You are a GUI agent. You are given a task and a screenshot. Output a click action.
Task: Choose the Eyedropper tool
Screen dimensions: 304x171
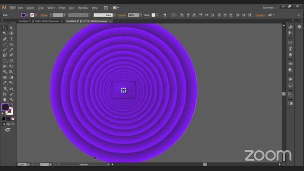point(5,83)
